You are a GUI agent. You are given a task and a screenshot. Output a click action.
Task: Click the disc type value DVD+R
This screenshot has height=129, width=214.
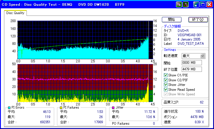click(x=183, y=31)
